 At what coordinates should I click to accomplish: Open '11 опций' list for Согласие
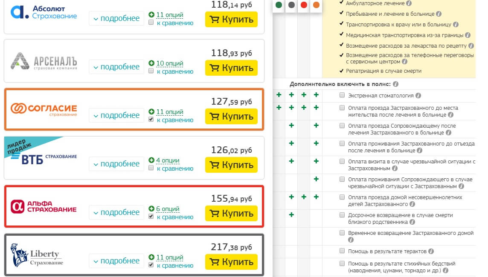(x=170, y=112)
